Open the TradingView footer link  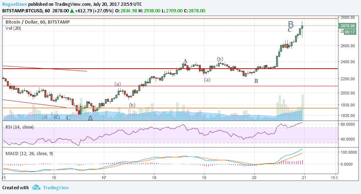56,187
